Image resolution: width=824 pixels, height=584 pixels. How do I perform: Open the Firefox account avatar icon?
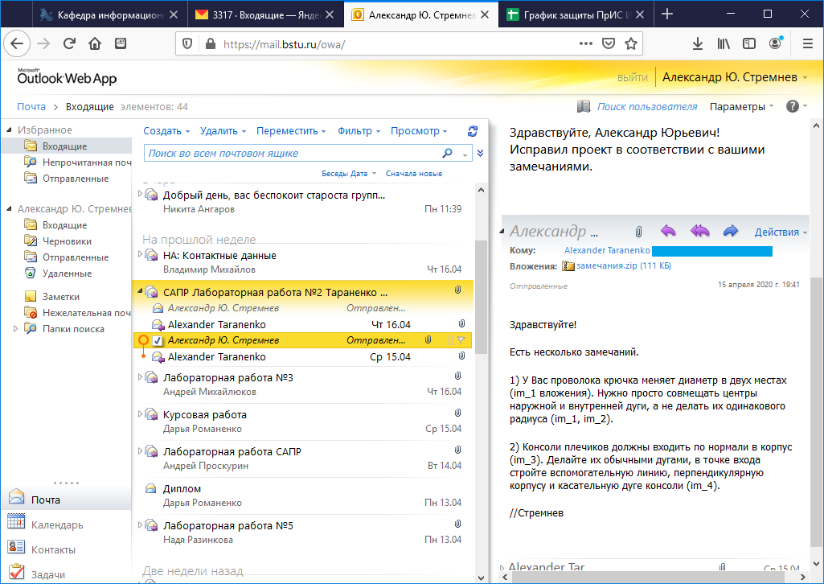(x=775, y=43)
